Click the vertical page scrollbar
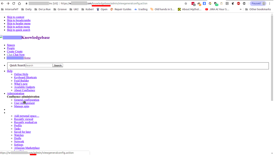This screenshot has width=275, height=166. pos(272,58)
